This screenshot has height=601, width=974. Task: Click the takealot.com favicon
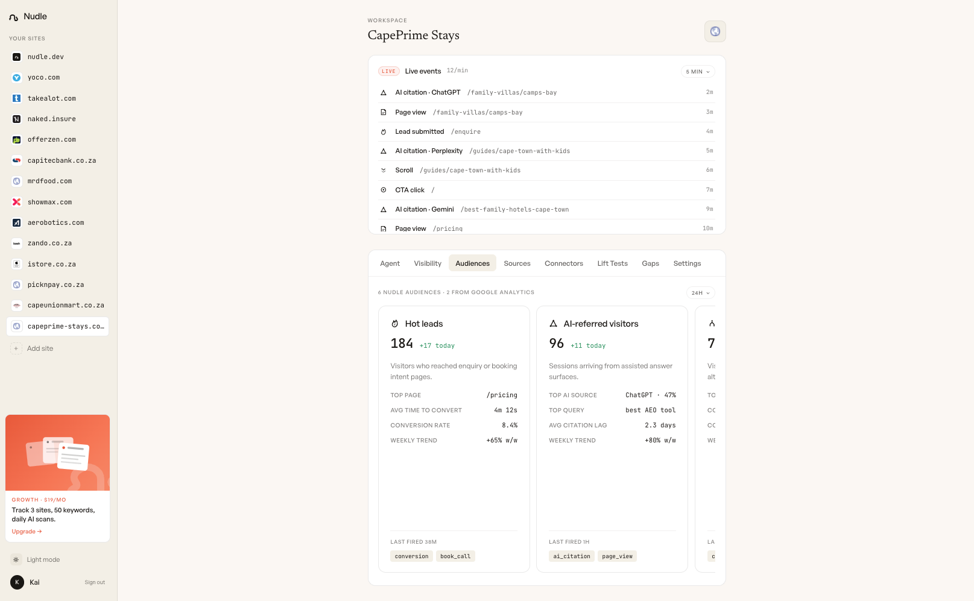pos(17,98)
